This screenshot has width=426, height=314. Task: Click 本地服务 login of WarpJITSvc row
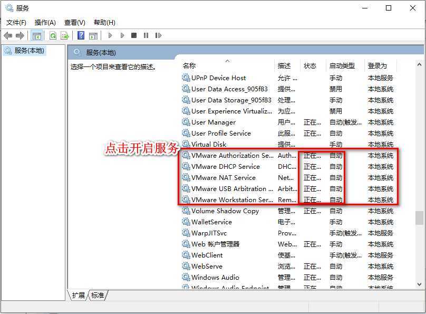tap(380, 233)
